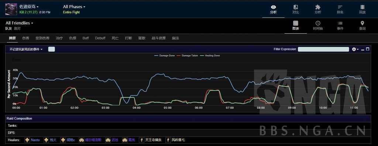The width and height of the screenshot is (378, 146).
Task: Select the Debuff tab
Action: pyautogui.click(x=100, y=38)
